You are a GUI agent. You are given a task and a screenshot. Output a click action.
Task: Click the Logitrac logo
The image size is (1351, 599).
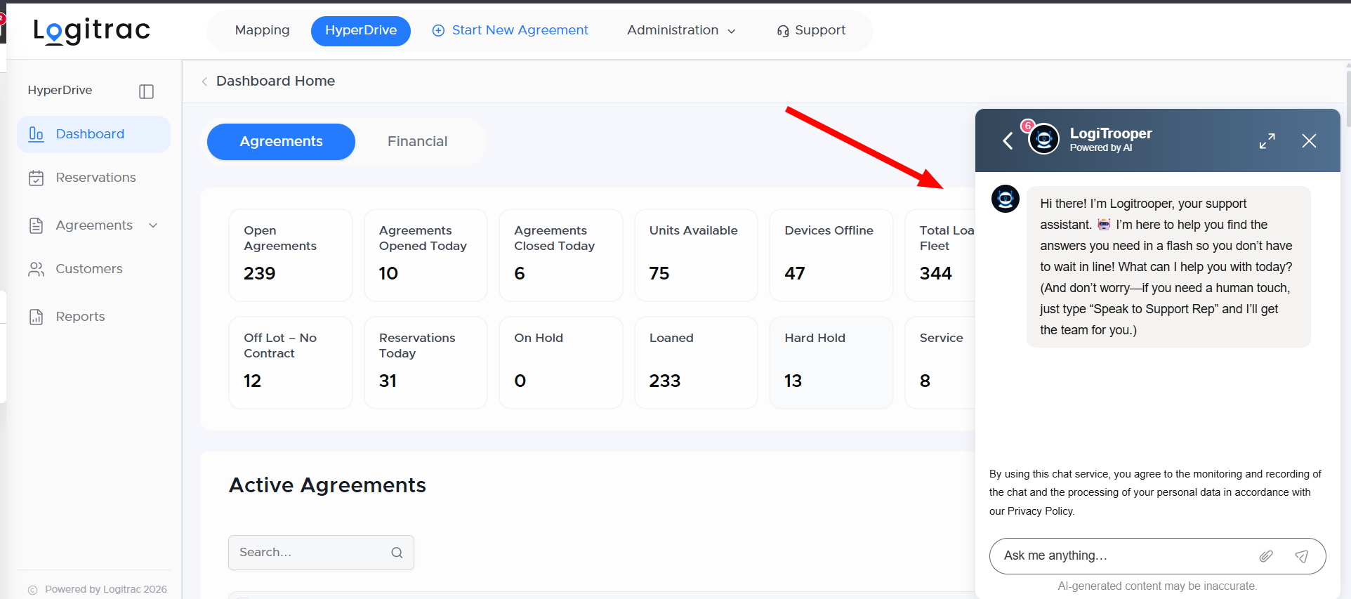point(92,30)
